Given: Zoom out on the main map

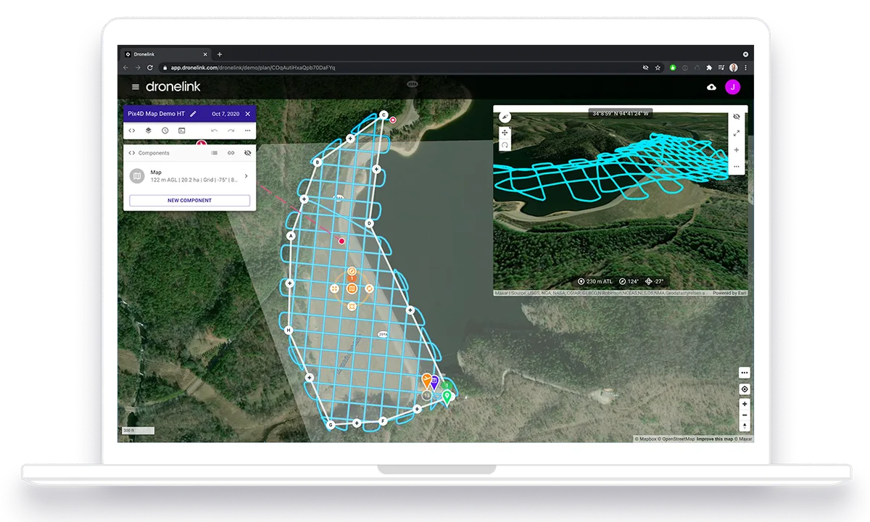Looking at the screenshot, I should coord(745,415).
